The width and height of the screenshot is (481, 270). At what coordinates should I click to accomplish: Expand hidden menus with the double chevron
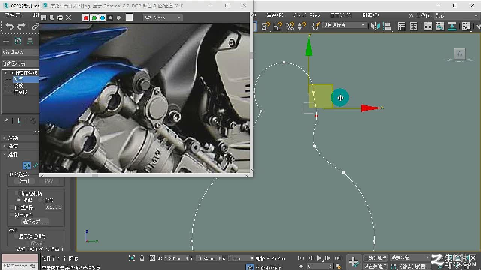410,16
